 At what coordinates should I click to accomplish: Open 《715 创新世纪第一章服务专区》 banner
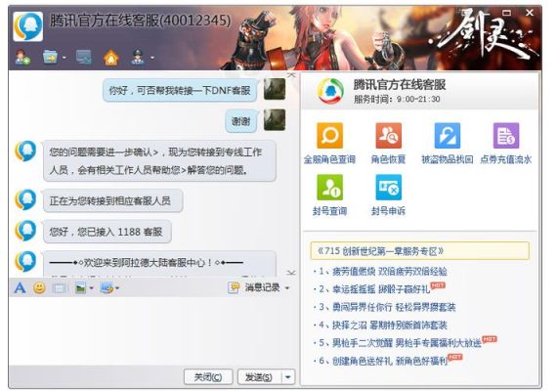[x=419, y=251]
